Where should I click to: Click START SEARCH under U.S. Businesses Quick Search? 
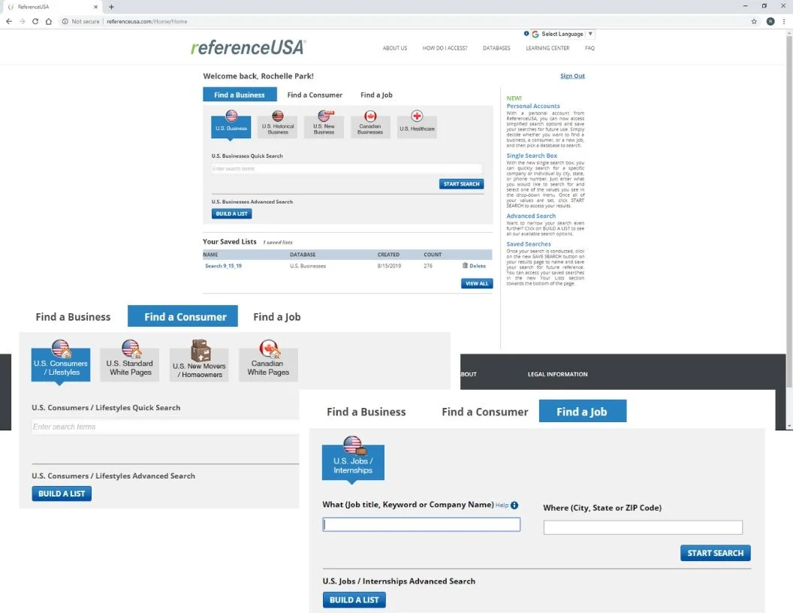(x=461, y=184)
